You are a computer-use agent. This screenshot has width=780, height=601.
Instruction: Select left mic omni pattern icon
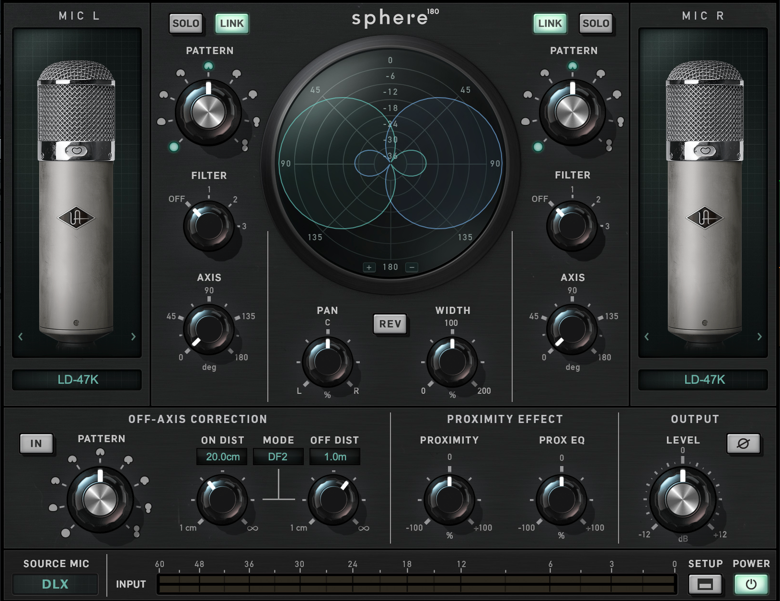[174, 147]
